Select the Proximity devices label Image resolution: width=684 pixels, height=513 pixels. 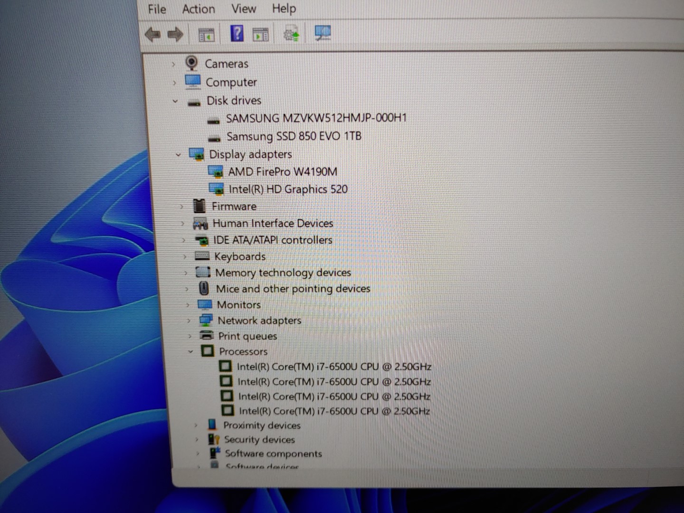262,425
